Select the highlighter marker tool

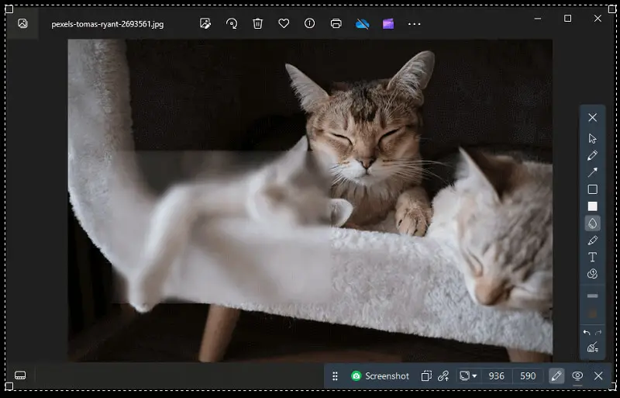coord(592,241)
